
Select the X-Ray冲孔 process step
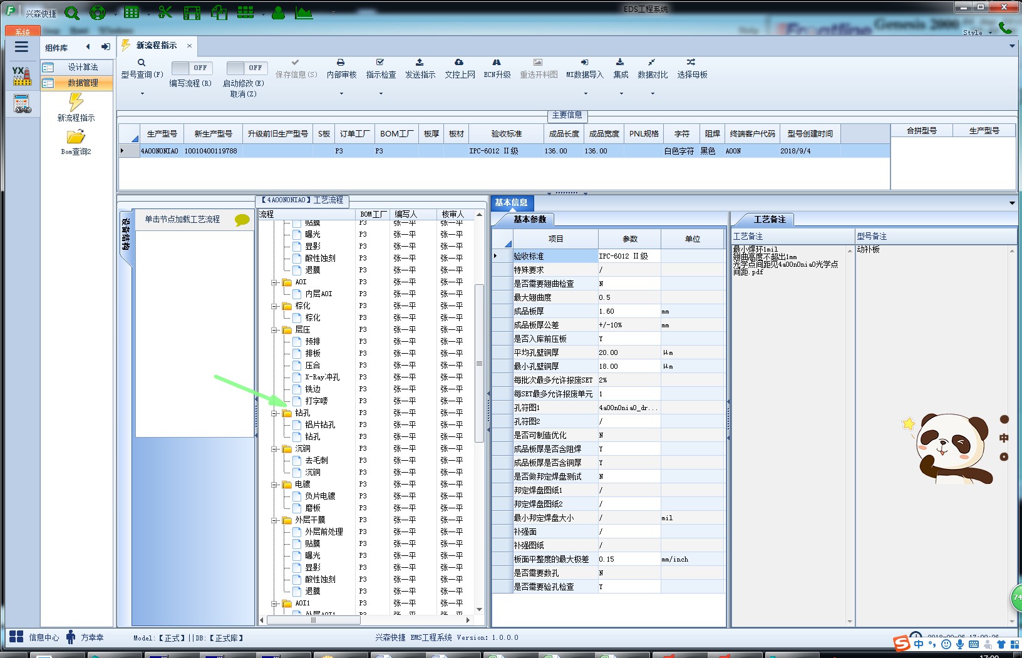coord(322,377)
